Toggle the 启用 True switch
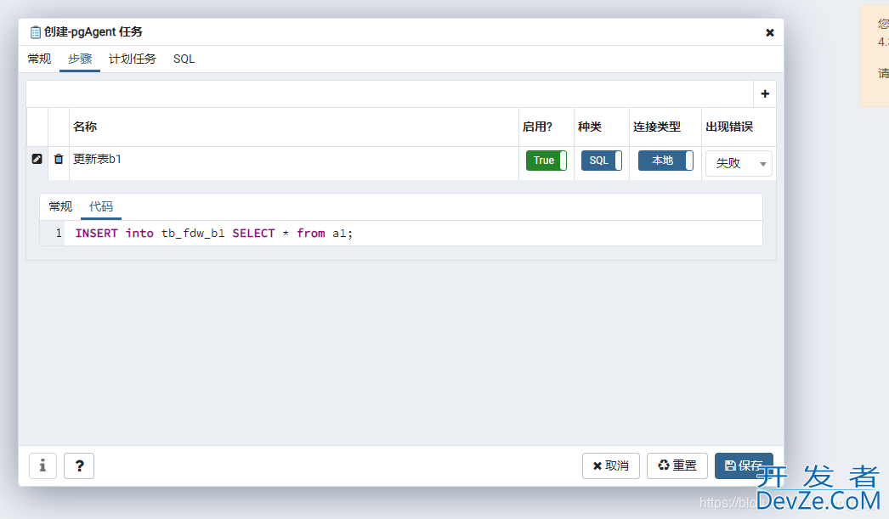The image size is (889, 519). (x=546, y=161)
